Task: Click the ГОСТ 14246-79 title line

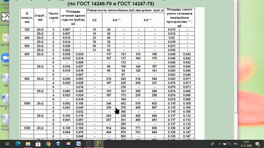Action: coord(111,4)
